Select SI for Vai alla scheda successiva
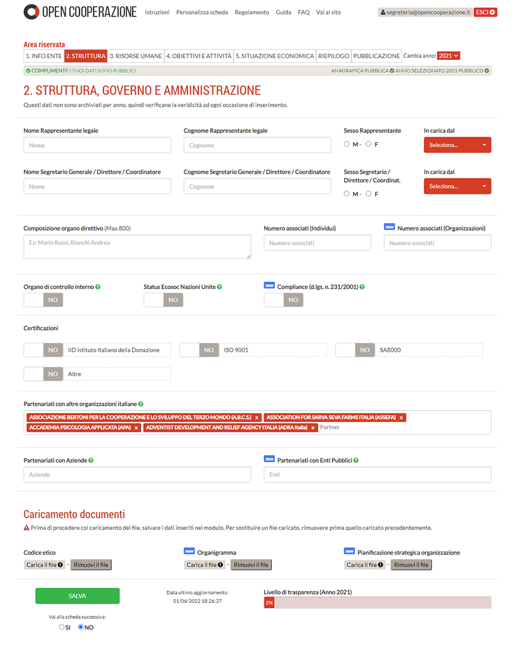Image resolution: width=515 pixels, height=651 pixels. 61,627
